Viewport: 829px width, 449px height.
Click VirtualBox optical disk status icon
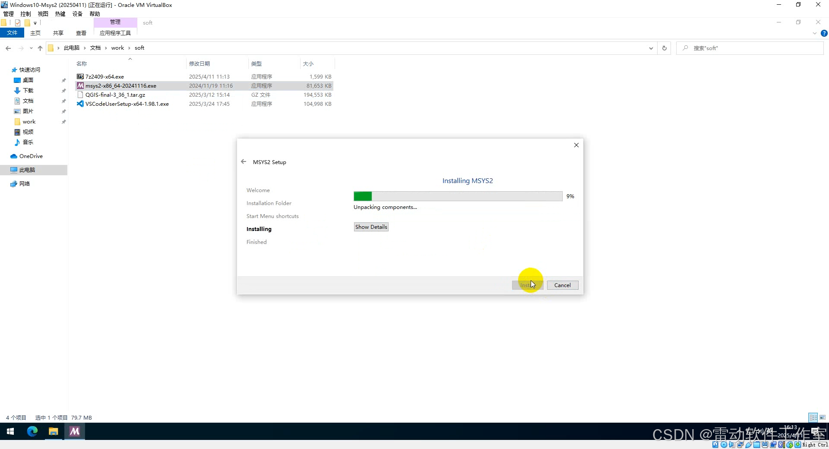[x=724, y=445]
